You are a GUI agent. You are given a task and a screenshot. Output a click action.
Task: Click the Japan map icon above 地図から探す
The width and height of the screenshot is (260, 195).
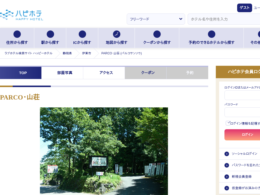[x=117, y=34]
